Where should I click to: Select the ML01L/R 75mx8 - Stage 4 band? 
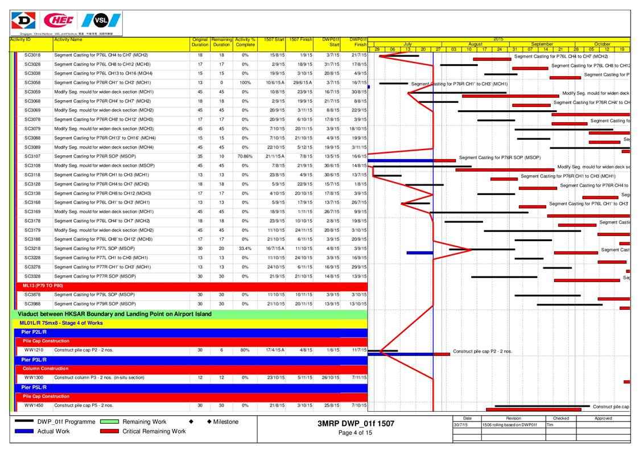click(190, 323)
